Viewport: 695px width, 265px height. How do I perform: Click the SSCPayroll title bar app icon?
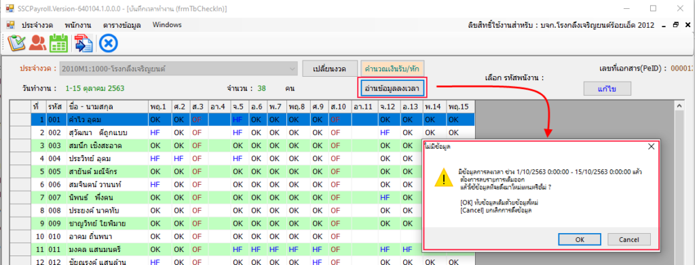(10, 8)
